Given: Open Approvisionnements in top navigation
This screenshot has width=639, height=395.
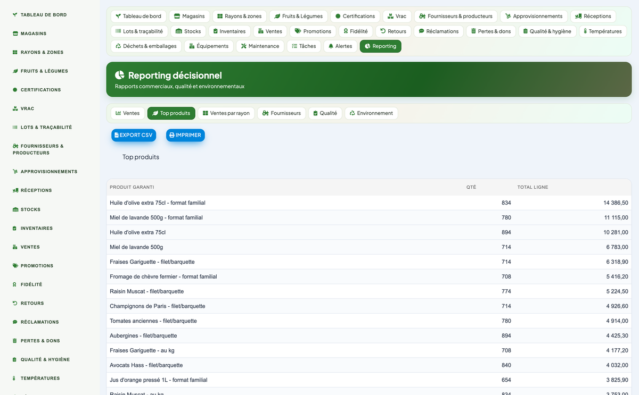Looking at the screenshot, I should (534, 16).
